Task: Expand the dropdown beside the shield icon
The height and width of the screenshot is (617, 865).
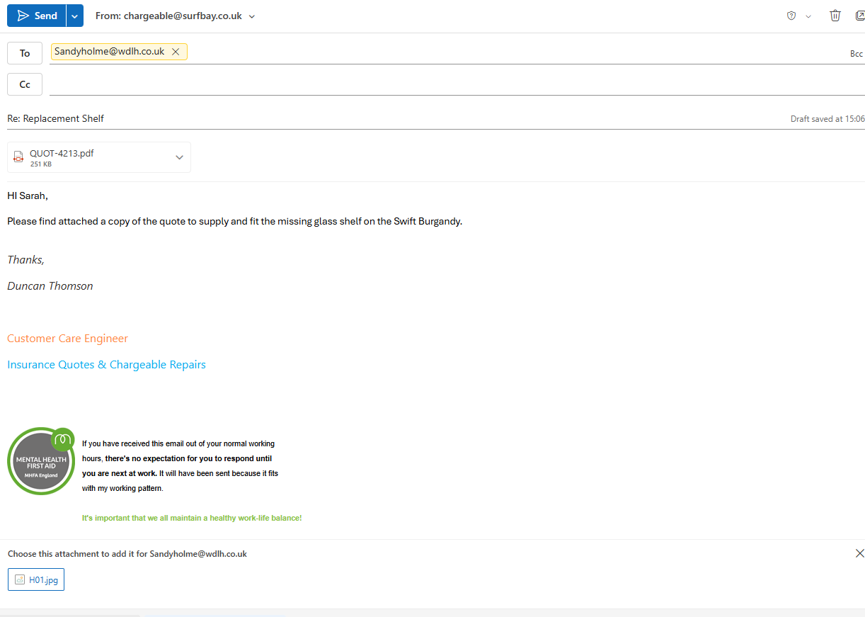Action: 808,16
